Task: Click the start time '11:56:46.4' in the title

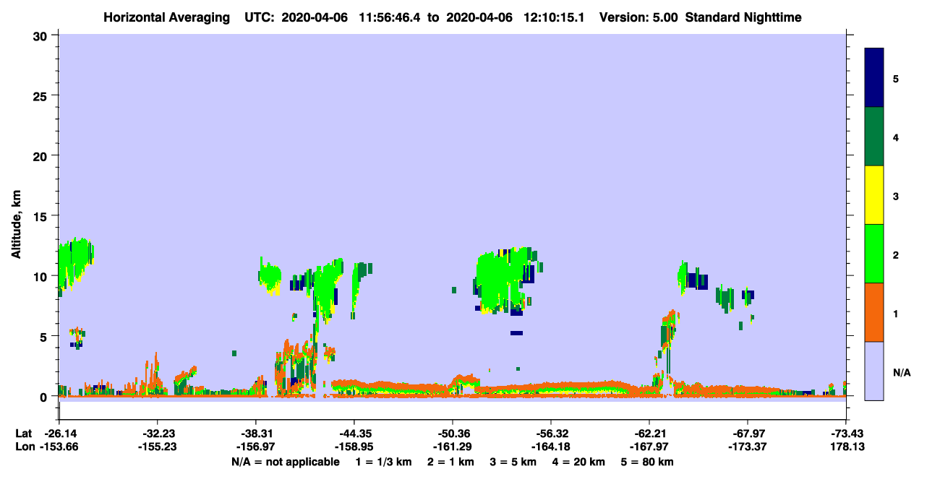Action: pyautogui.click(x=389, y=17)
